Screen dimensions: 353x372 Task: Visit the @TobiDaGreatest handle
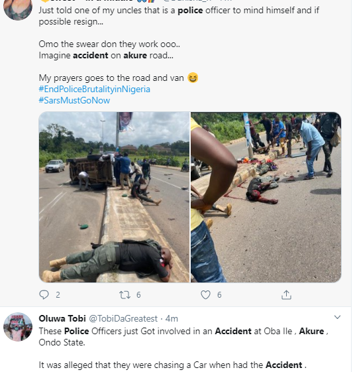click(x=123, y=318)
